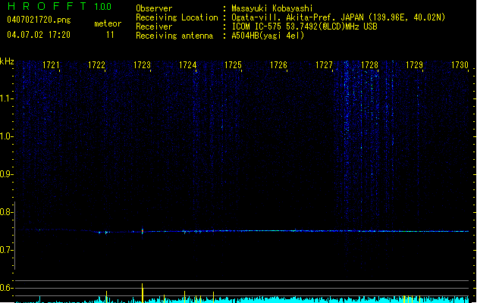The image size is (477, 303).
Task: Click the Receiving antenna label
Action: click(174, 36)
